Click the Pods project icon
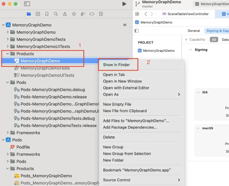 coord(8,140)
